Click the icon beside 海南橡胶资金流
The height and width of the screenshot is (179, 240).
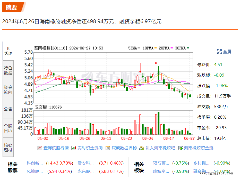click(180, 148)
